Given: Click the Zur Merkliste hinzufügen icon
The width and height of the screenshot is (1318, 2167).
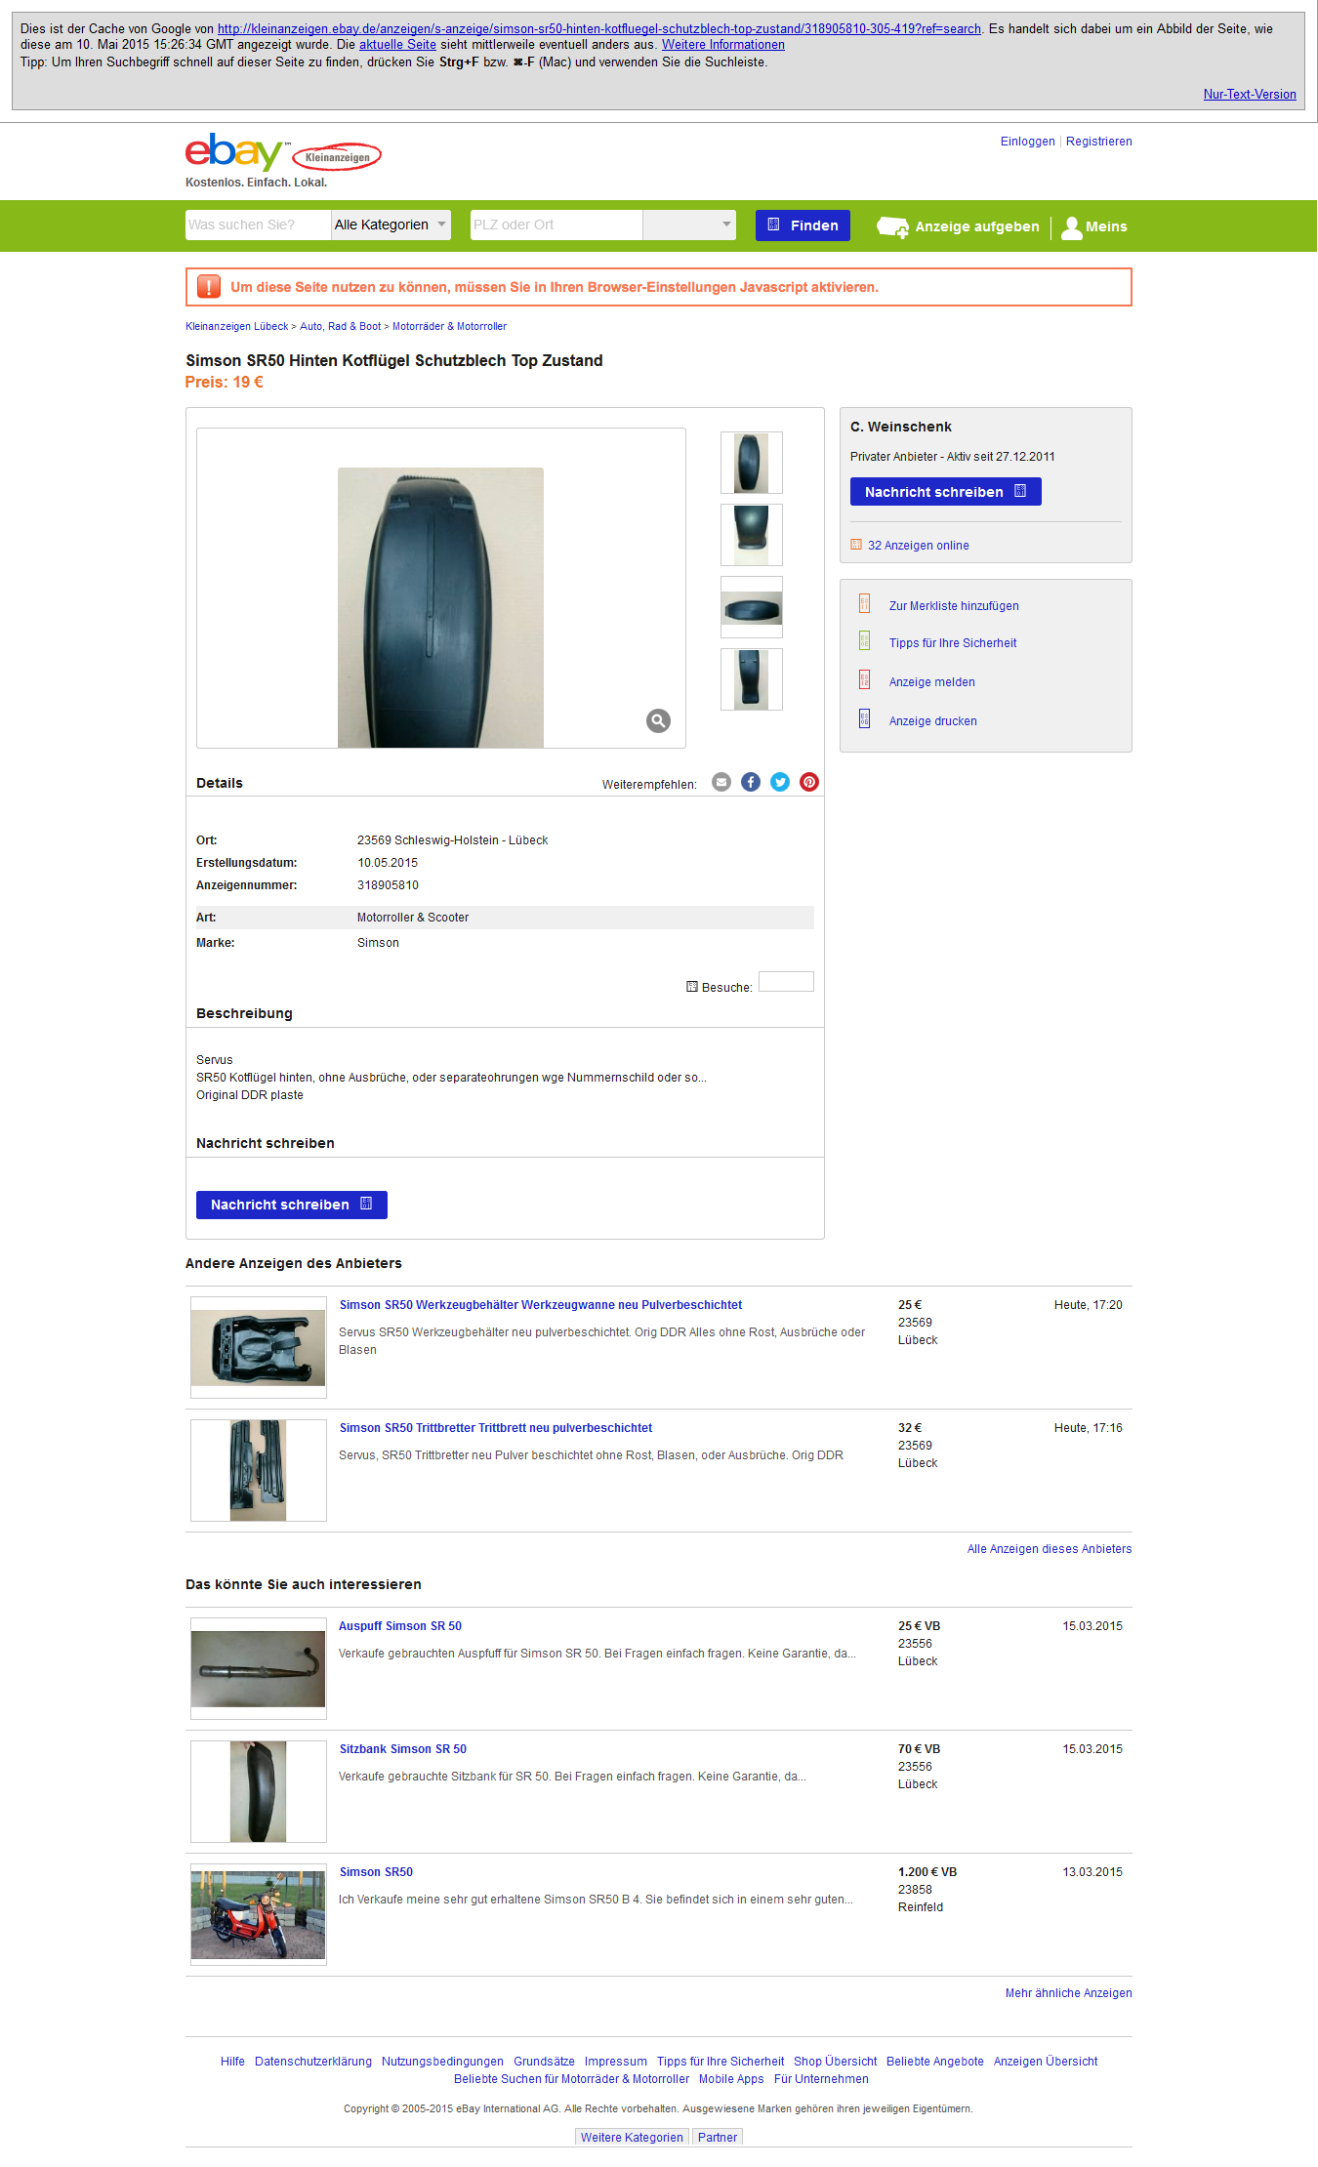Looking at the screenshot, I should click(864, 604).
